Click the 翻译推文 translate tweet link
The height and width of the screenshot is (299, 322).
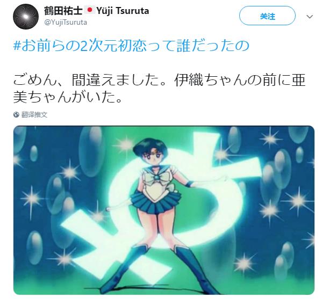click(x=34, y=115)
